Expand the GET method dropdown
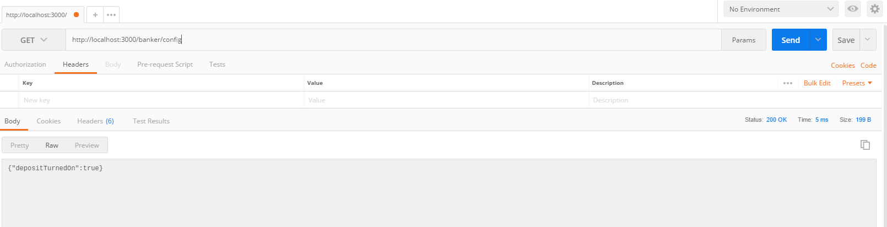 point(34,40)
